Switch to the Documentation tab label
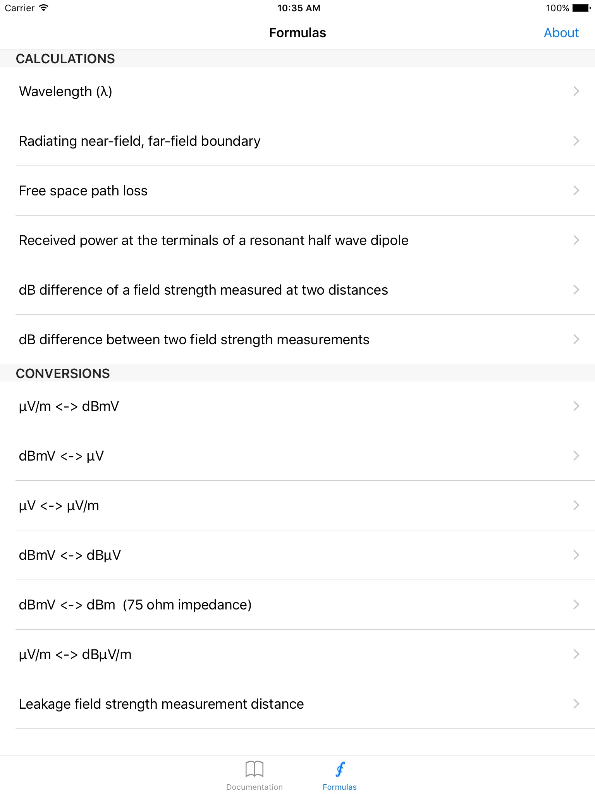 (x=255, y=787)
